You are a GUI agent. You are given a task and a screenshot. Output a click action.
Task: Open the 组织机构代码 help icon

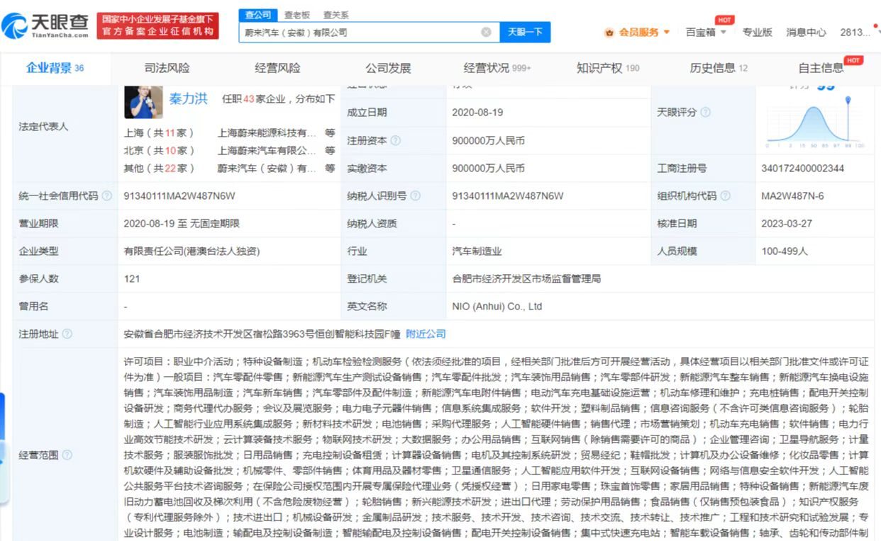pos(724,195)
